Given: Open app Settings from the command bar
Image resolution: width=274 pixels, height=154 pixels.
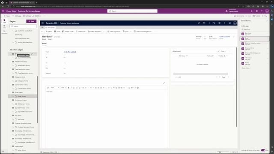Looking at the screenshot, I should [27, 16].
